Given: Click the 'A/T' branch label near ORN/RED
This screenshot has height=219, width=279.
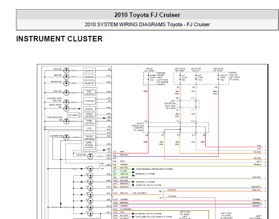Looking at the screenshot, I should 161,198.
